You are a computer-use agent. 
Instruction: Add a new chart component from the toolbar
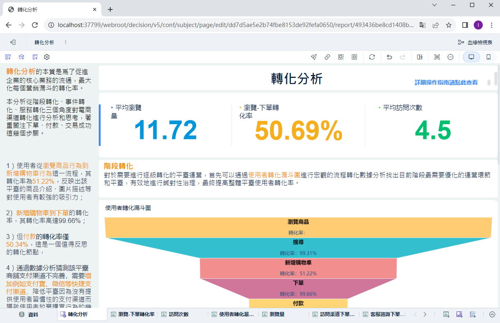pyautogui.click(x=8, y=57)
